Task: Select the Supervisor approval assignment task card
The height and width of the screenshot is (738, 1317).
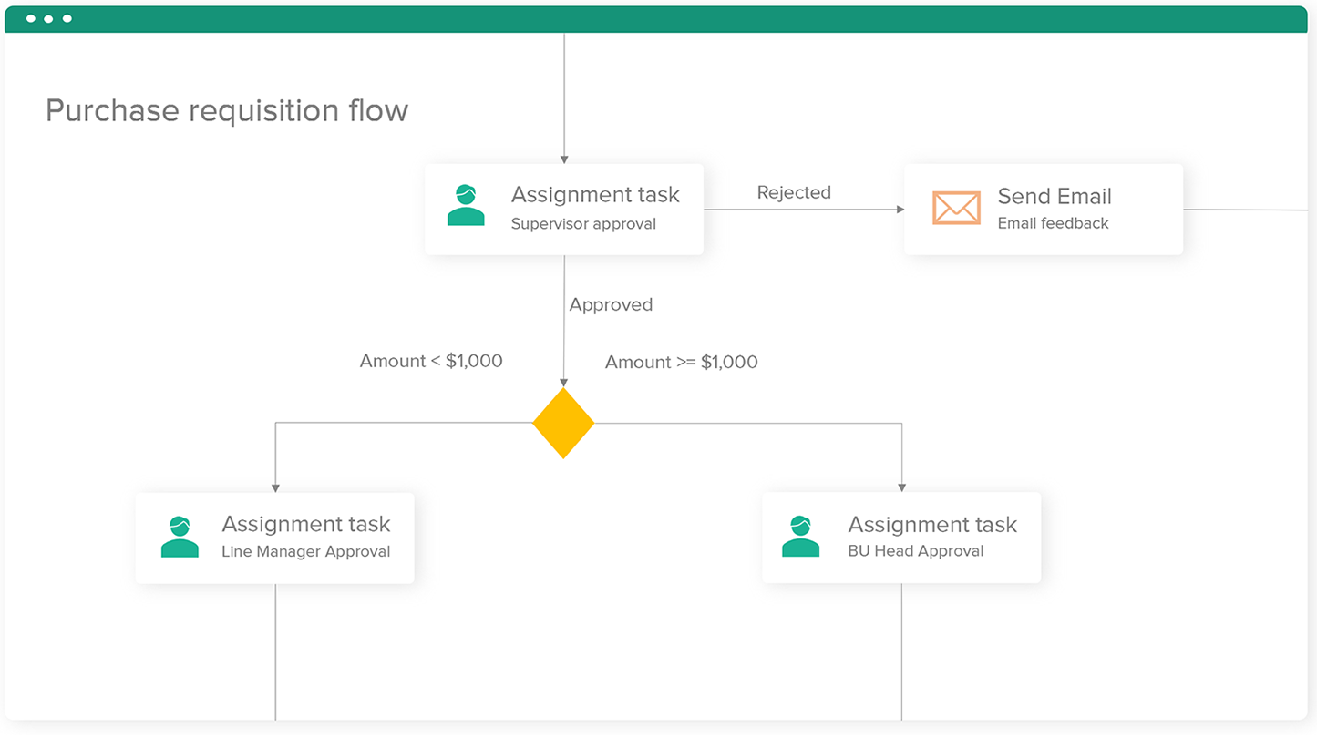Action: tap(564, 210)
